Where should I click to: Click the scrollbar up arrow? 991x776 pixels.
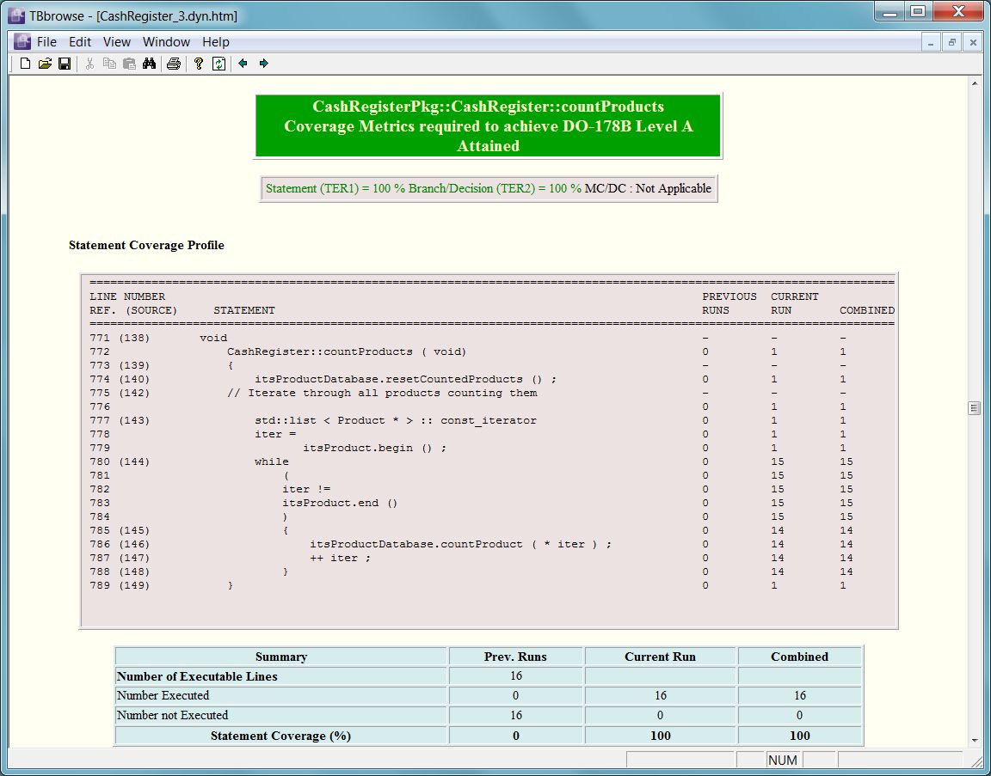974,83
